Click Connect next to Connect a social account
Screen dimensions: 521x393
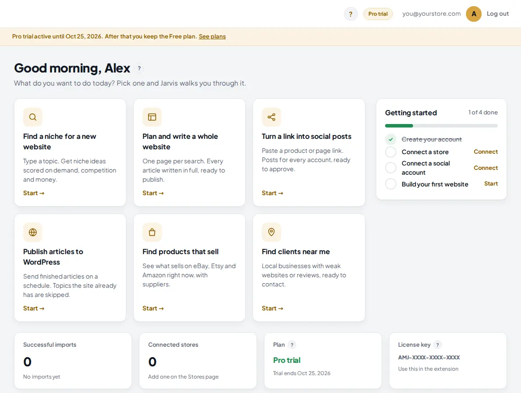click(x=486, y=168)
